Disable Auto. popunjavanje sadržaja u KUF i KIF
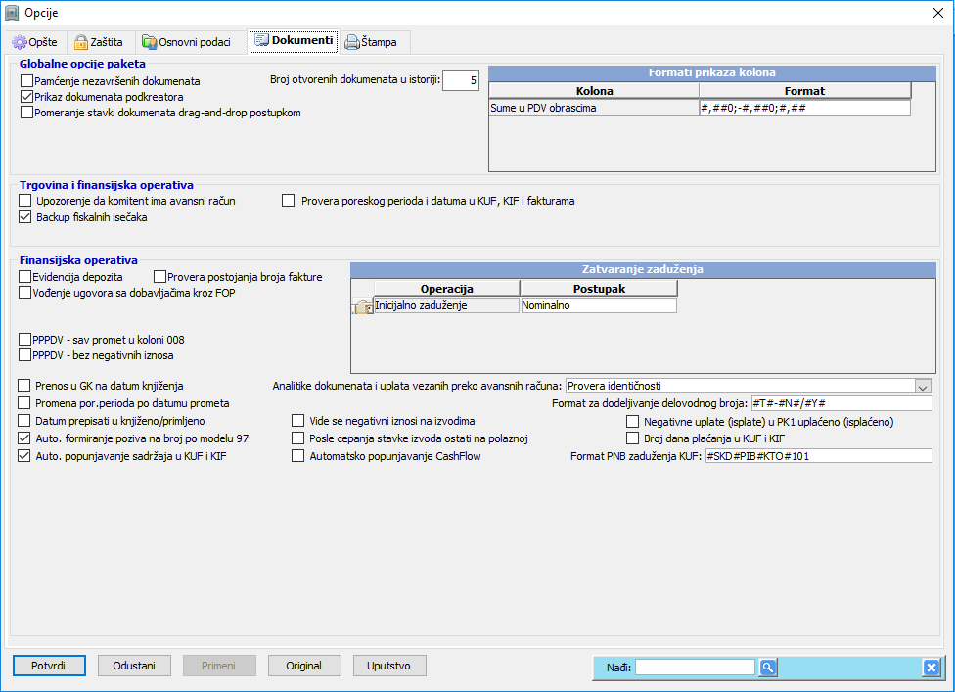Viewport: 955px width, 692px height. (x=24, y=456)
